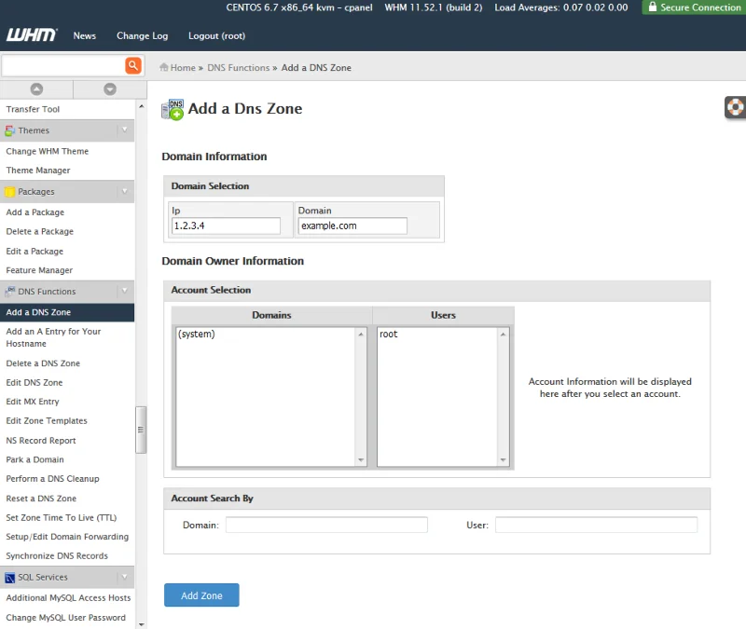Open Change Log in top navigation
The height and width of the screenshot is (629, 746).
coord(143,35)
